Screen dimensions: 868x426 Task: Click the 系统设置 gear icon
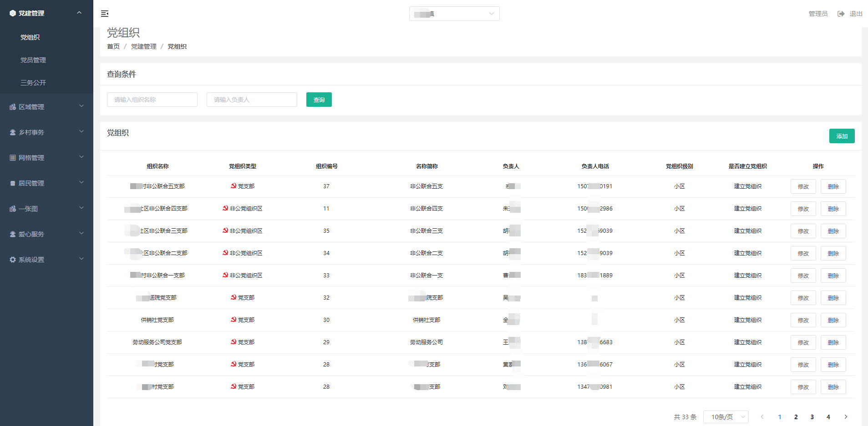point(13,260)
